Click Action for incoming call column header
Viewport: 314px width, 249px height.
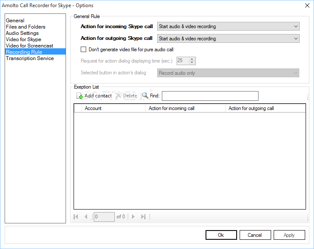coord(185,108)
